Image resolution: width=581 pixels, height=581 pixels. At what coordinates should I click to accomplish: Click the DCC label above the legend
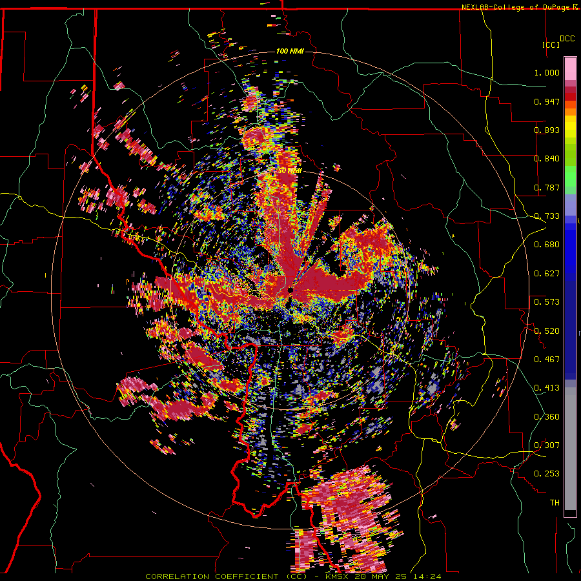click(567, 39)
